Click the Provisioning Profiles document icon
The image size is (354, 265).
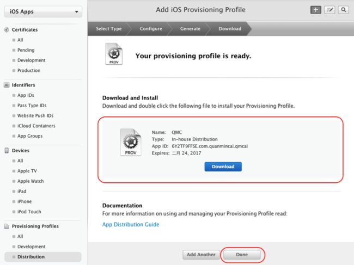(7, 226)
